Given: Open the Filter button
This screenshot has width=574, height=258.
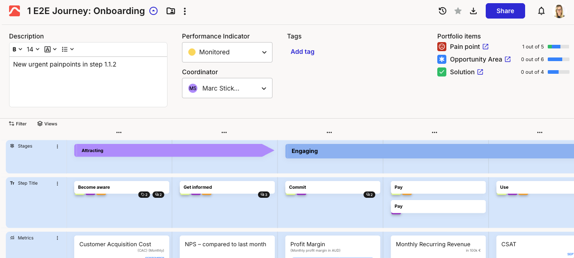Looking at the screenshot, I should tap(18, 124).
